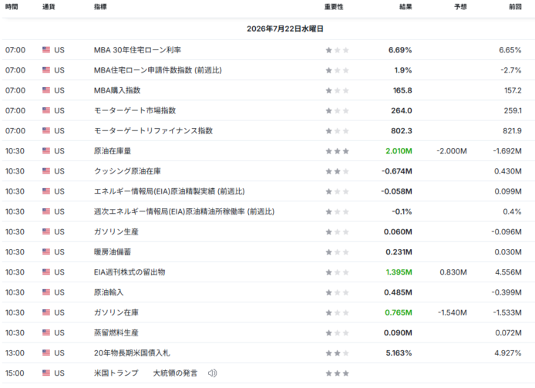Image resolution: width=535 pixels, height=388 pixels.
Task: Click importance stars for ガソリン在庫
Action: (337, 312)
